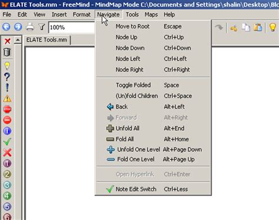Screen dimensions: 279x220
Task: Open the Tools menu
Action: coord(132,15)
